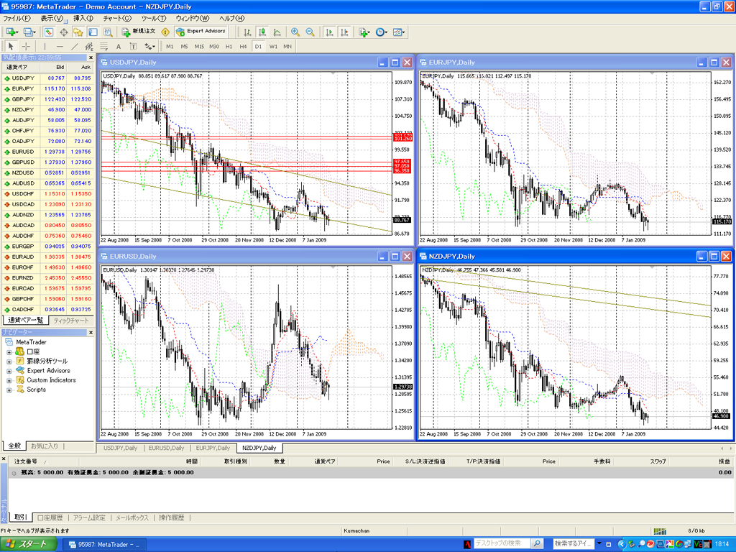The height and width of the screenshot is (552, 736).
Task: Expand the Custom Indicators tree node
Action: click(9, 380)
